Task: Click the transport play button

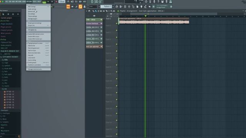Action: (48, 2)
